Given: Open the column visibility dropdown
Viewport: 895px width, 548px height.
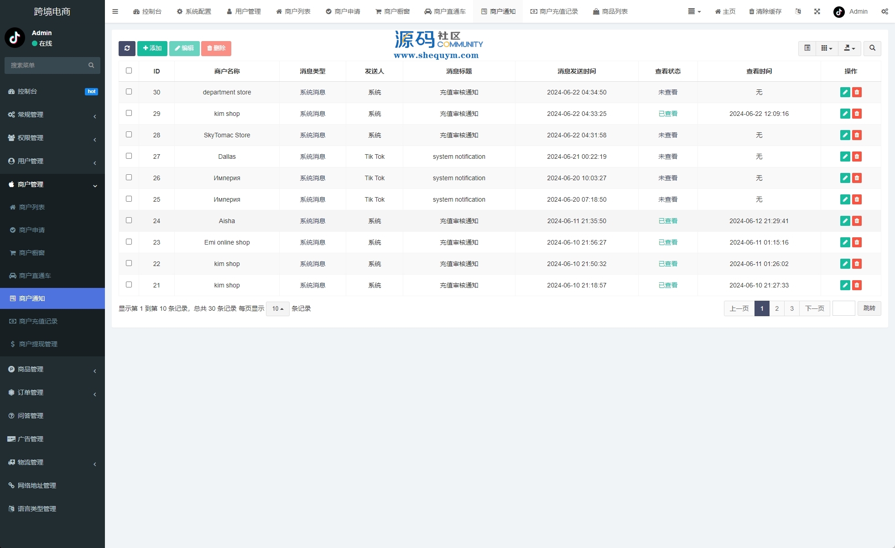Looking at the screenshot, I should coord(827,48).
